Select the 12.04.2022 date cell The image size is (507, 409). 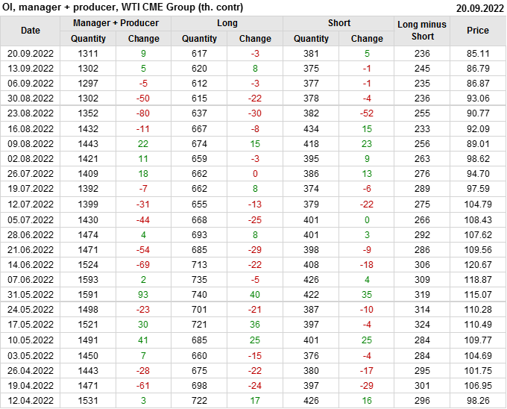pos(31,401)
